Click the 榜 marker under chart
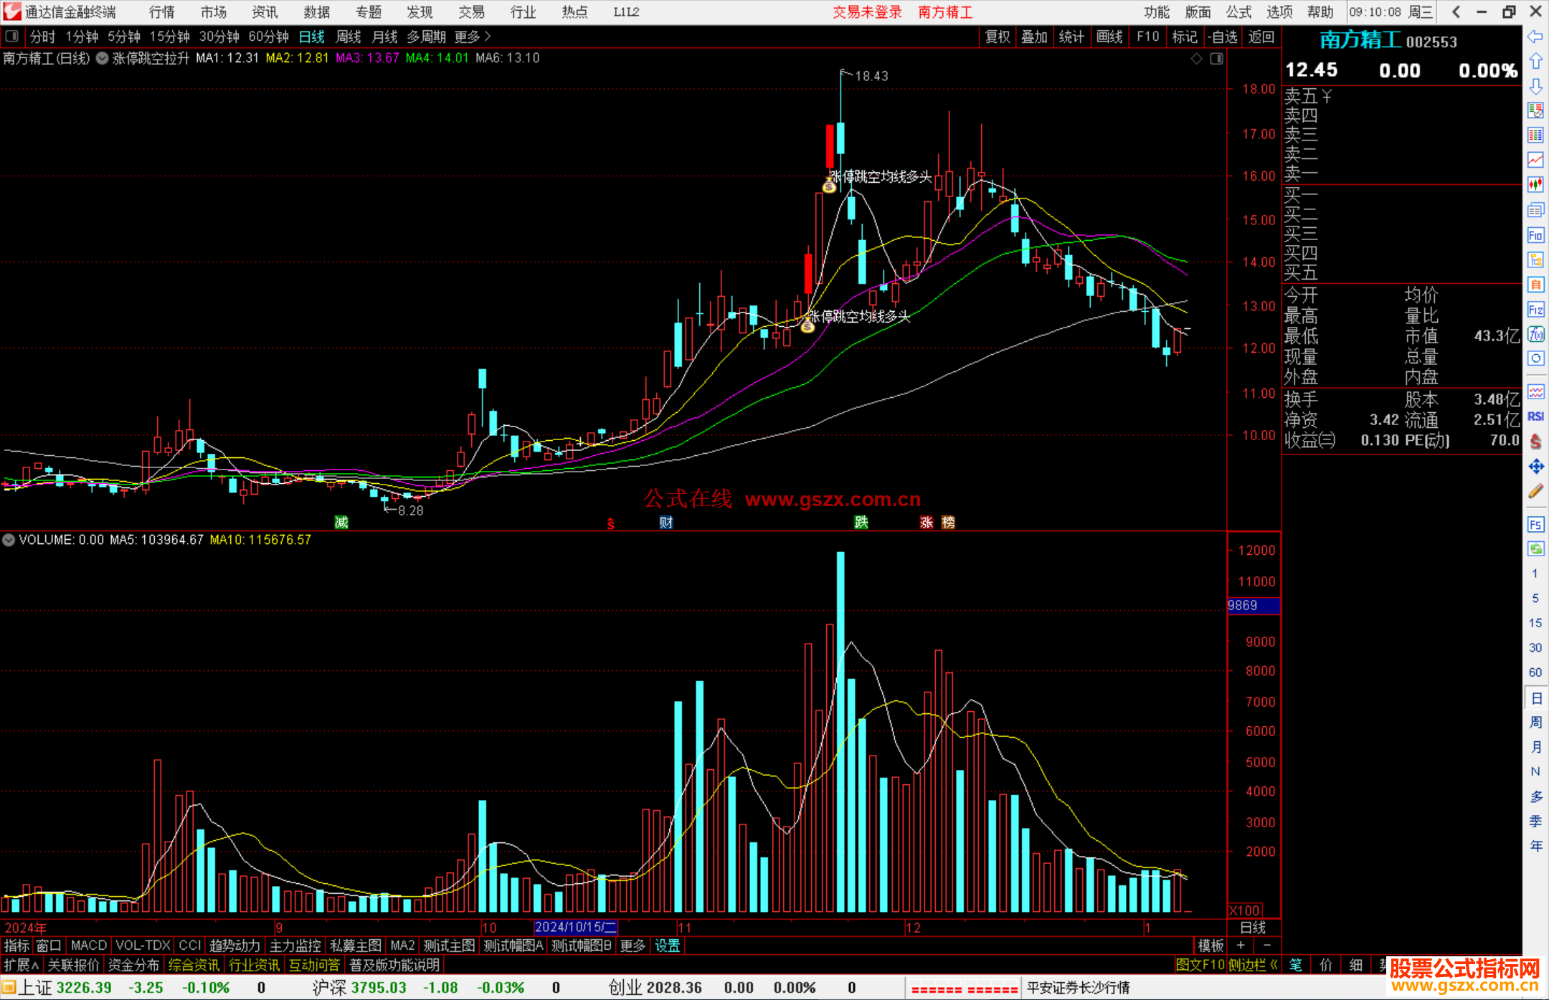Image resolution: width=1549 pixels, height=1000 pixels. pos(948,523)
